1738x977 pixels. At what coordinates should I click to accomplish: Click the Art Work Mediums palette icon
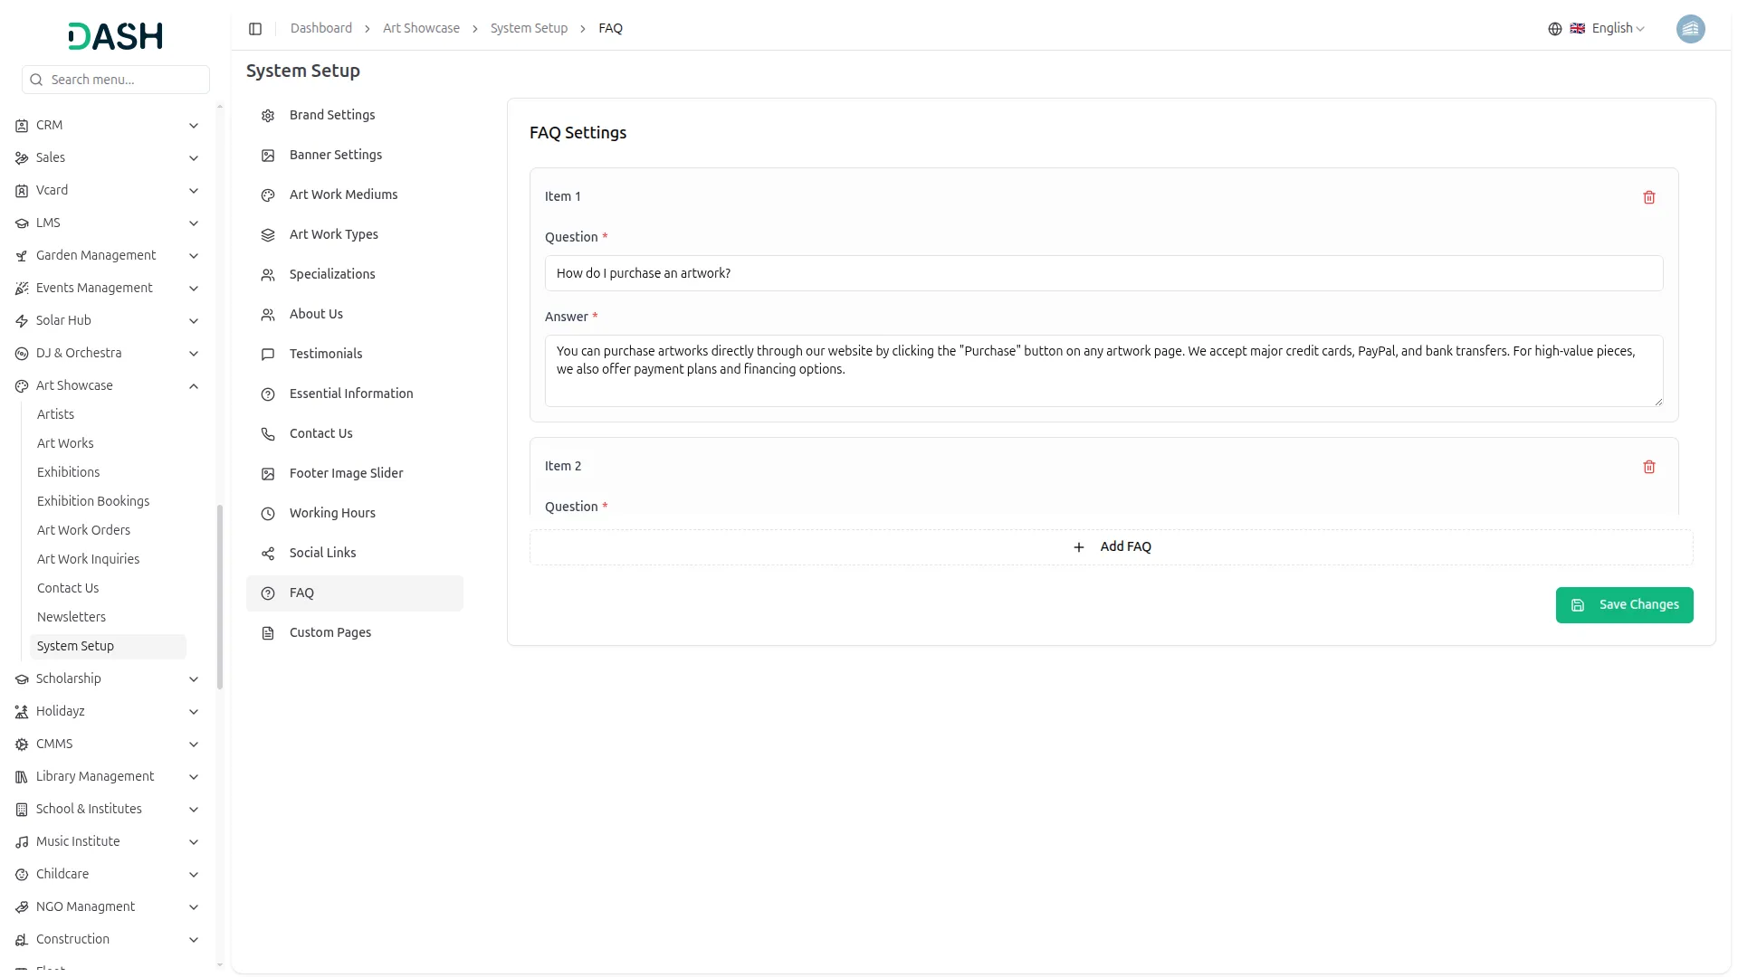268,195
